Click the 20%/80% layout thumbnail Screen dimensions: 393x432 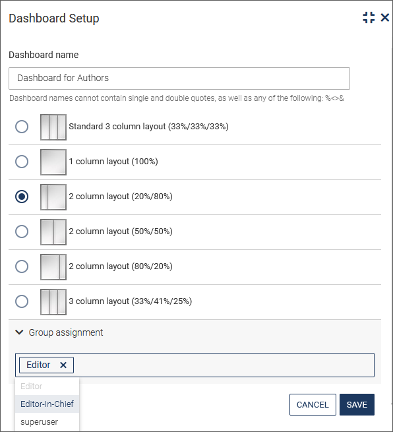[53, 197]
